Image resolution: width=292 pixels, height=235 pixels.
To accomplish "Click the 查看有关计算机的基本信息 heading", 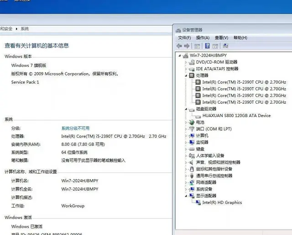I will pyautogui.click(x=36, y=46).
